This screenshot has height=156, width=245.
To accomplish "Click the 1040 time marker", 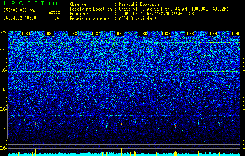I will [236, 34].
